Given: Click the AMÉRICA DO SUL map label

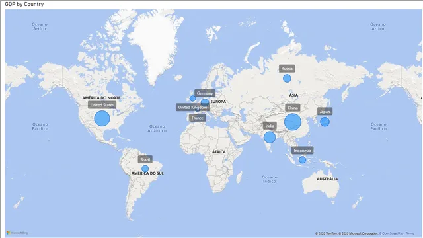Looking at the screenshot, I should pyautogui.click(x=147, y=173).
